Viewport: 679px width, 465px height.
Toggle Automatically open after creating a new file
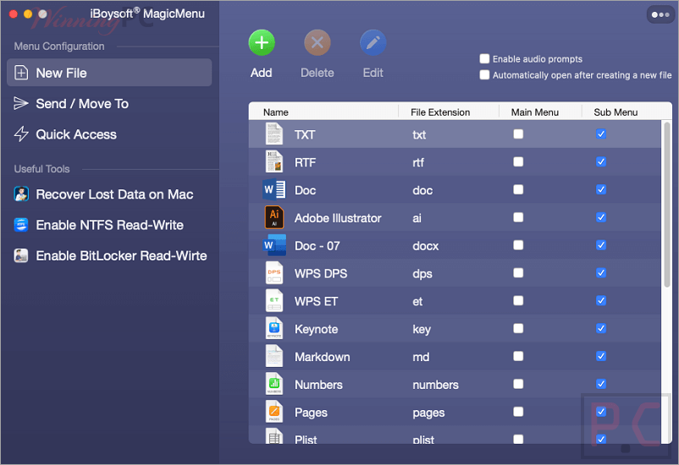(x=484, y=75)
